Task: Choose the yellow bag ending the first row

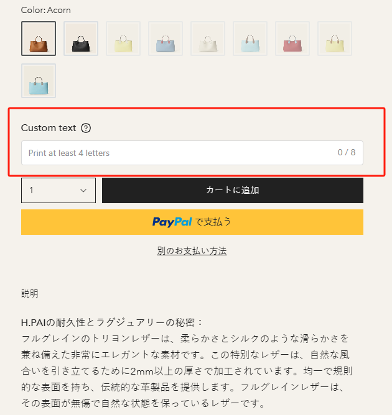Action: pyautogui.click(x=335, y=39)
